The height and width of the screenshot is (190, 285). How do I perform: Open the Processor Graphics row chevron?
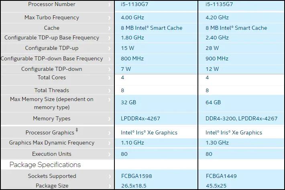pyautogui.click(x=110, y=133)
